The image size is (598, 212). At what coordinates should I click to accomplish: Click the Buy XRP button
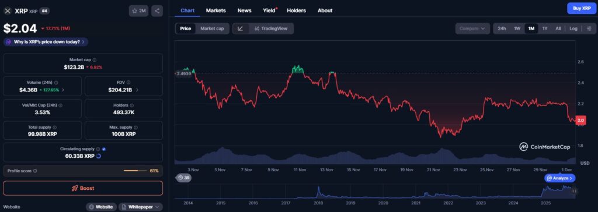tap(581, 8)
